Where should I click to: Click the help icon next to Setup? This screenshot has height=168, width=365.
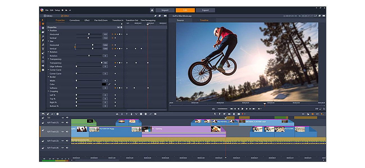pyautogui.click(x=62, y=10)
